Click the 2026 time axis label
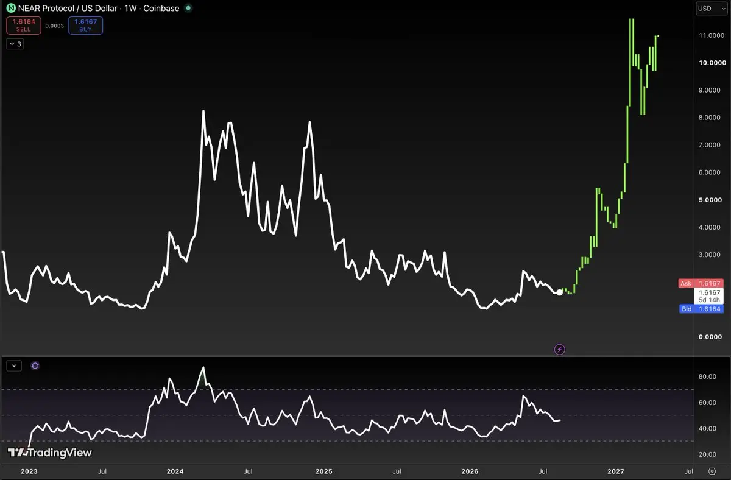 click(470, 471)
